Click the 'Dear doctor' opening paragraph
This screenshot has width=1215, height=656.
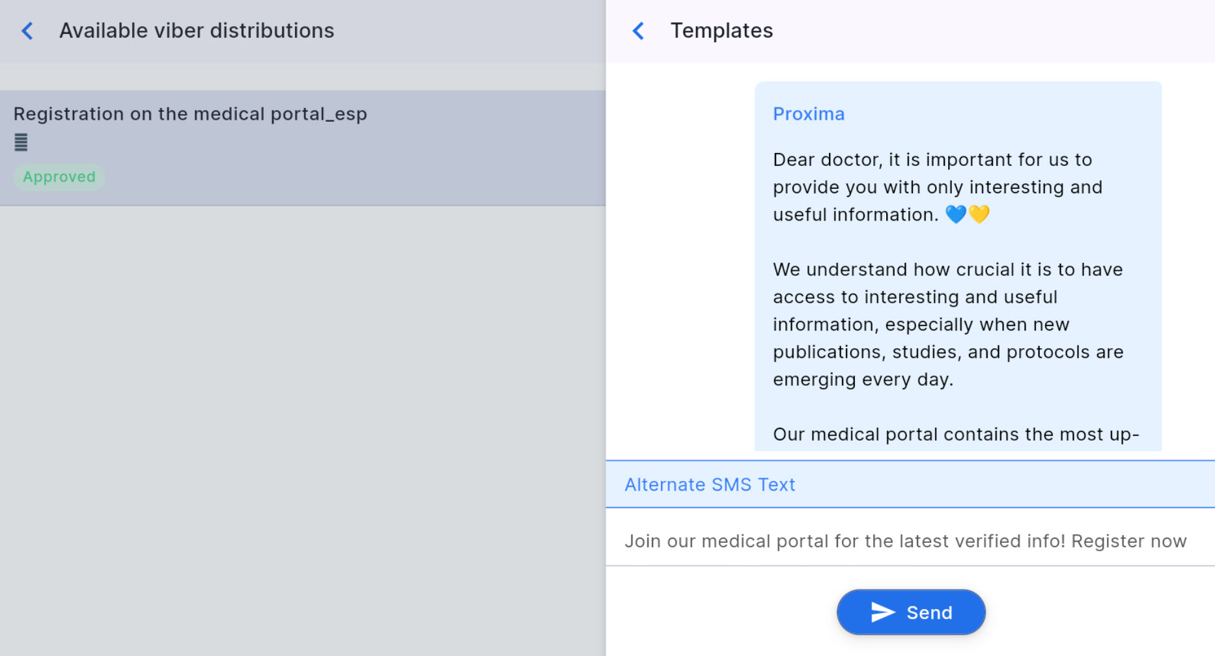[936, 187]
